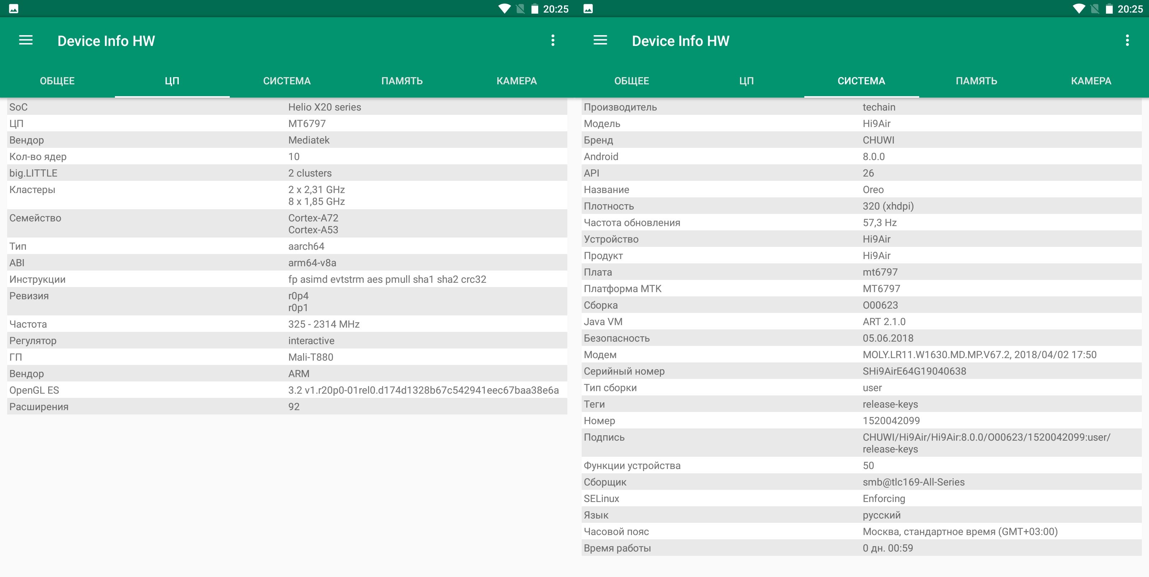
Task: Tap Device Info HW title in right screen
Action: pyautogui.click(x=681, y=41)
